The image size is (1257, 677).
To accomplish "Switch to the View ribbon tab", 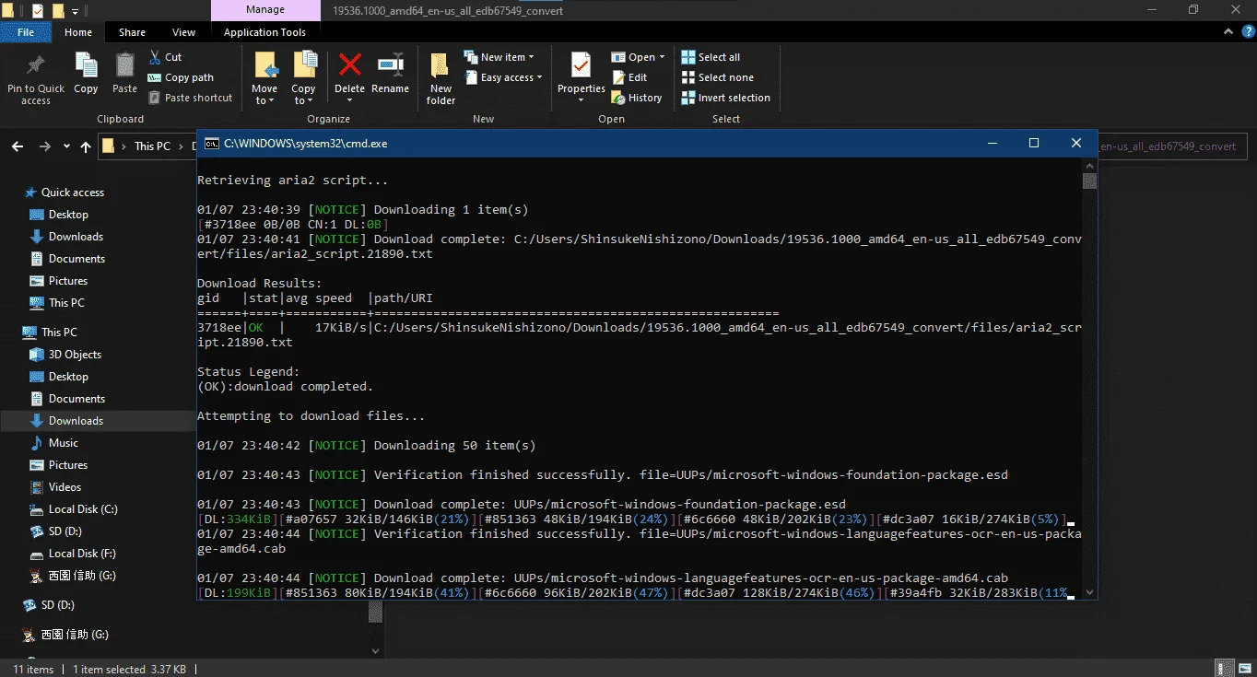I will click(184, 32).
